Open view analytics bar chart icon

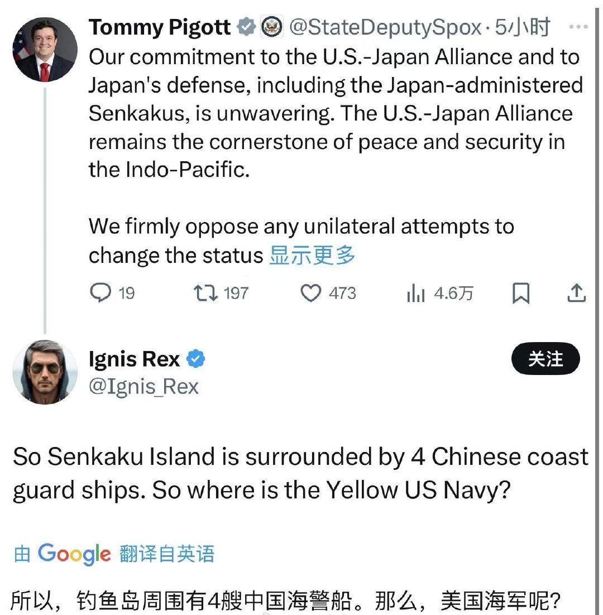pyautogui.click(x=416, y=294)
